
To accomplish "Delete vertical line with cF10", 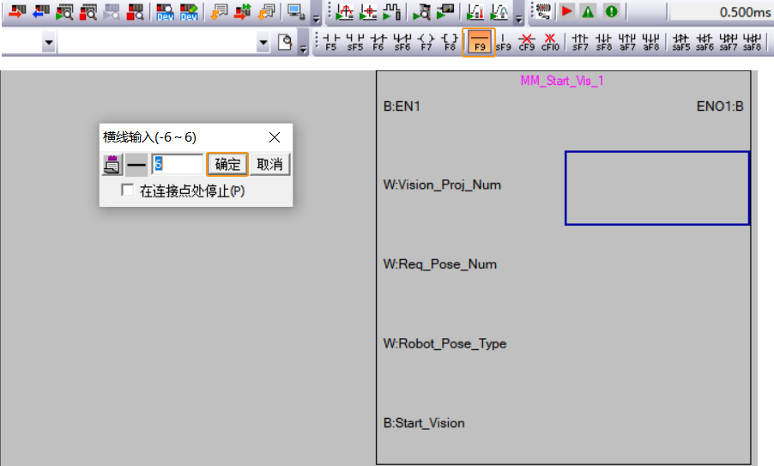I will 550,42.
